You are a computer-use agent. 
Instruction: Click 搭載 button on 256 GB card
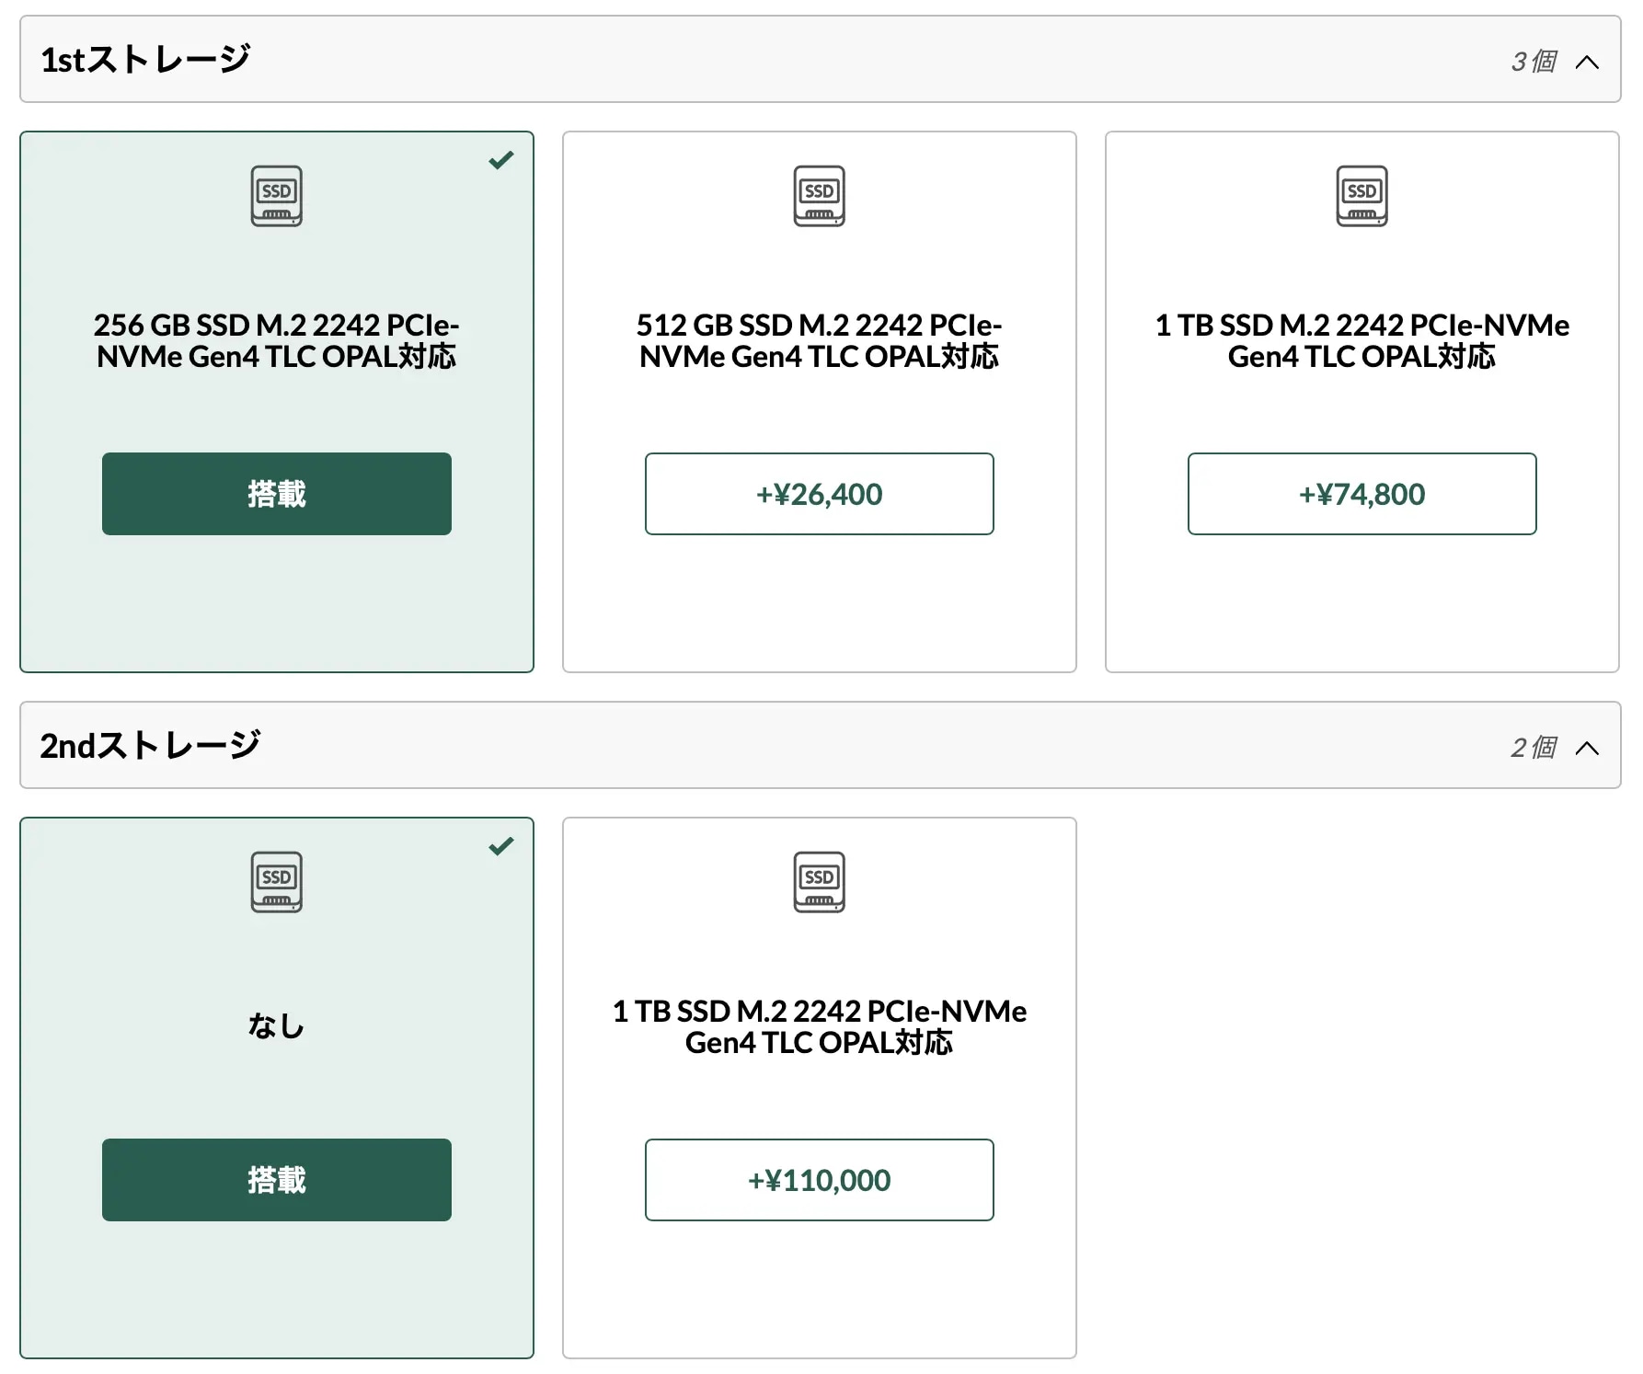click(277, 494)
